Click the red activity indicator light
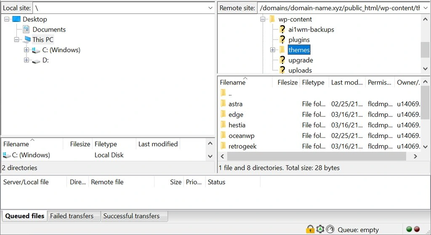 point(417,230)
